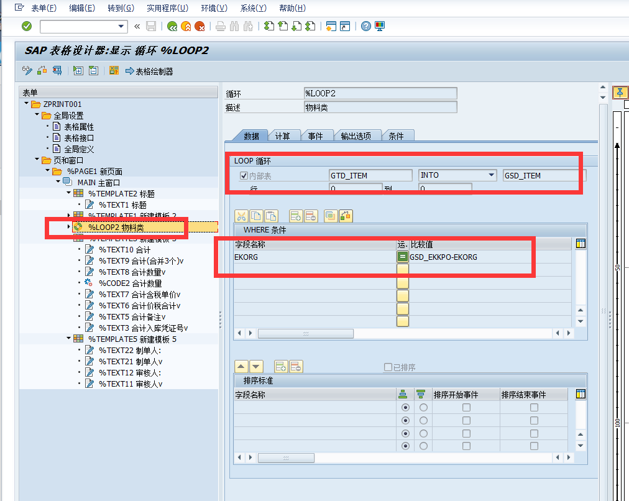Click the move-up arrow button above sort criteria
This screenshot has width=629, height=501.
(241, 366)
